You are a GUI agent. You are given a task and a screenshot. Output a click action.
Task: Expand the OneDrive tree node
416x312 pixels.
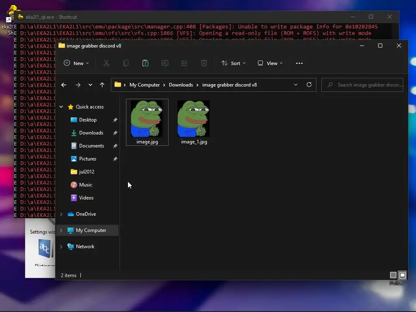(61, 214)
